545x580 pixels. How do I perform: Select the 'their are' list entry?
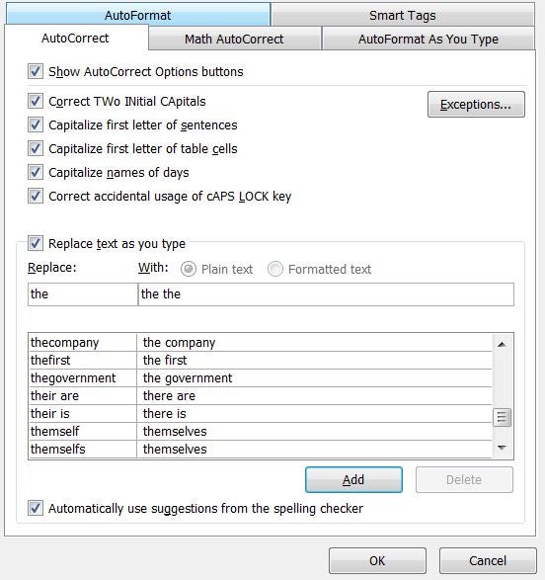[x=261, y=396]
